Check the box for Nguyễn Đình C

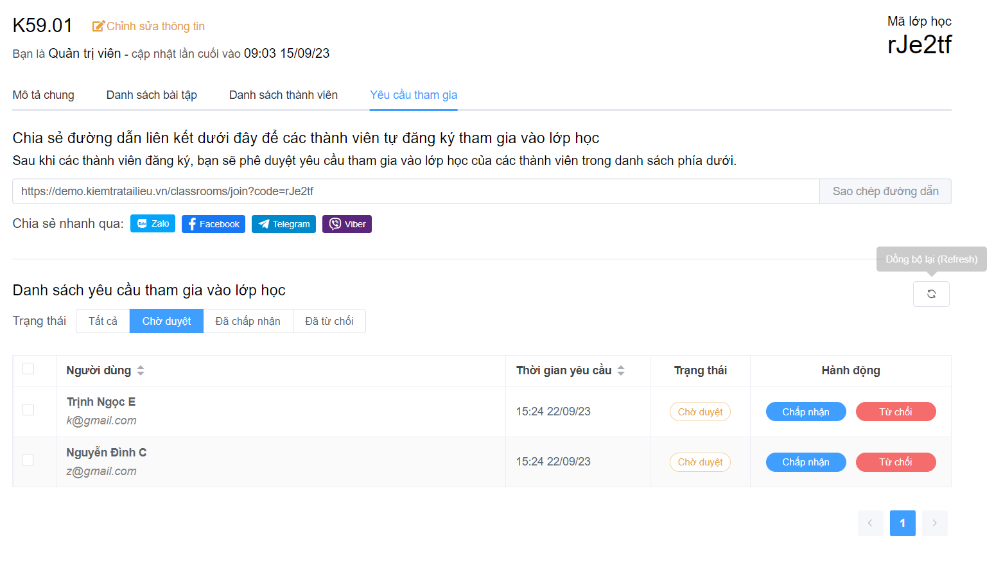[x=28, y=460]
